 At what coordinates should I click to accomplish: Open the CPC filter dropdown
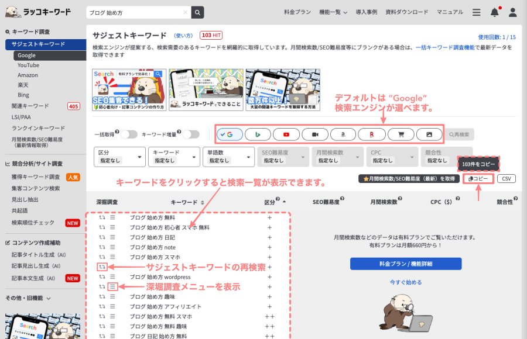click(392, 157)
